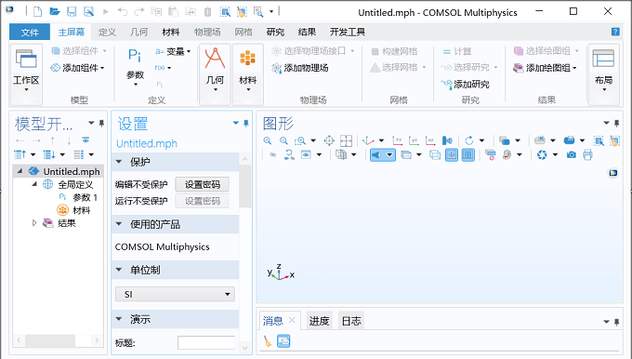
Task: Click the Save As icon in top toolbar
Action: click(x=88, y=12)
